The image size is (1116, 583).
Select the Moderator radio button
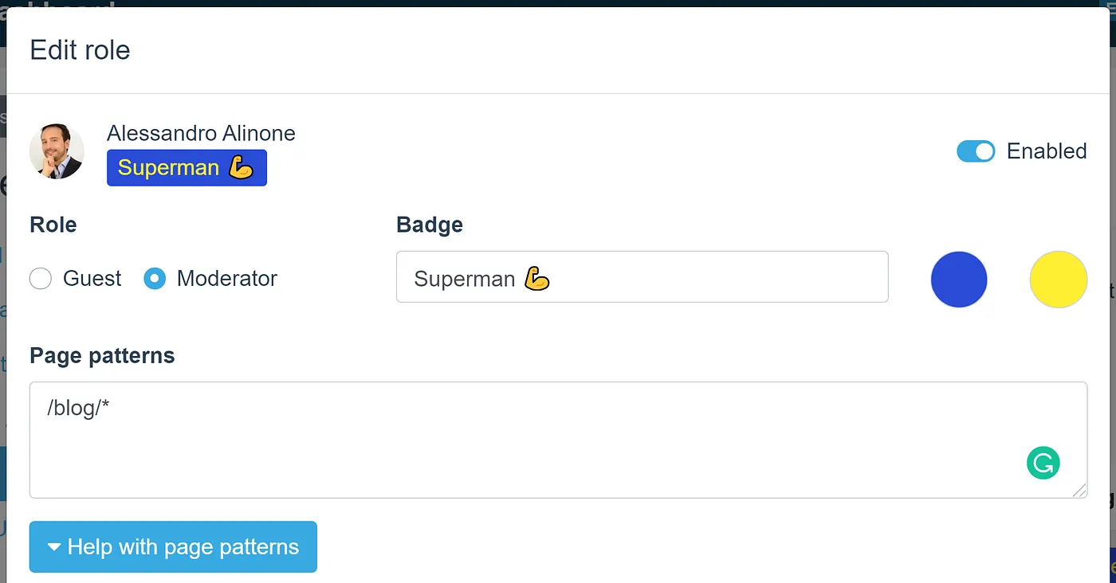155,279
